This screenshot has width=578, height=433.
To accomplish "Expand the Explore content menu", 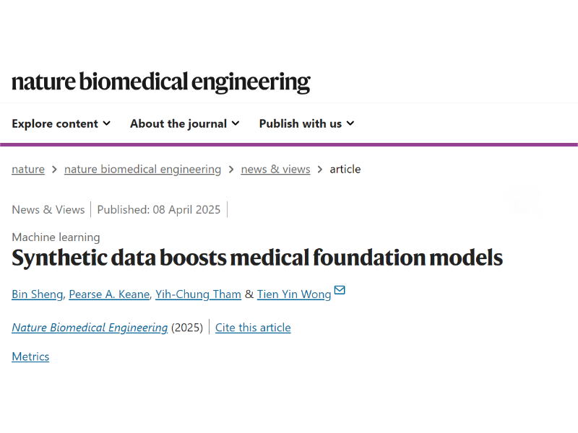I will pos(61,123).
